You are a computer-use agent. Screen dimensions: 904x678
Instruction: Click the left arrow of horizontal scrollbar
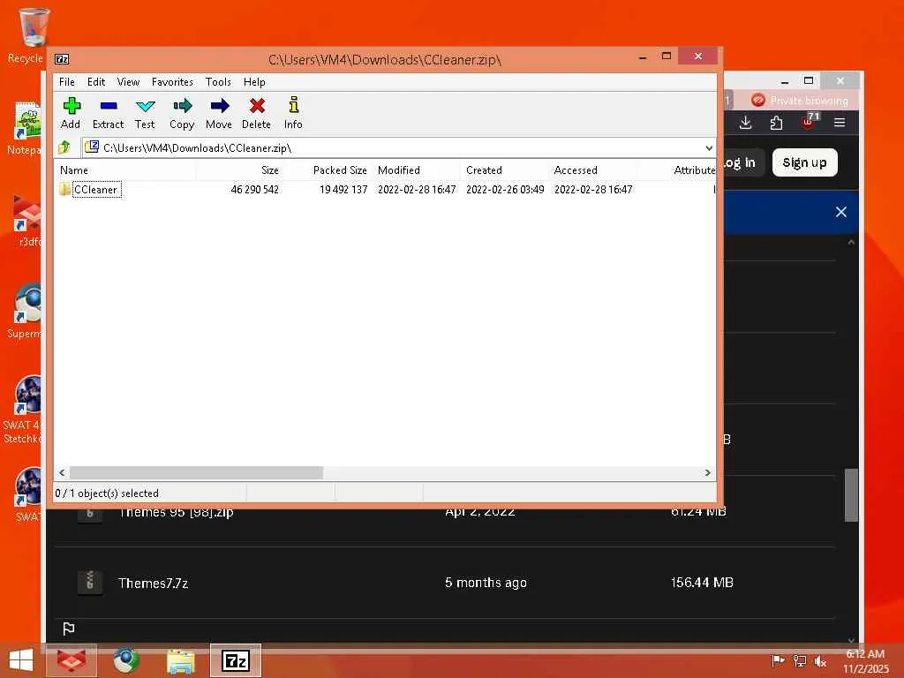pyautogui.click(x=62, y=473)
